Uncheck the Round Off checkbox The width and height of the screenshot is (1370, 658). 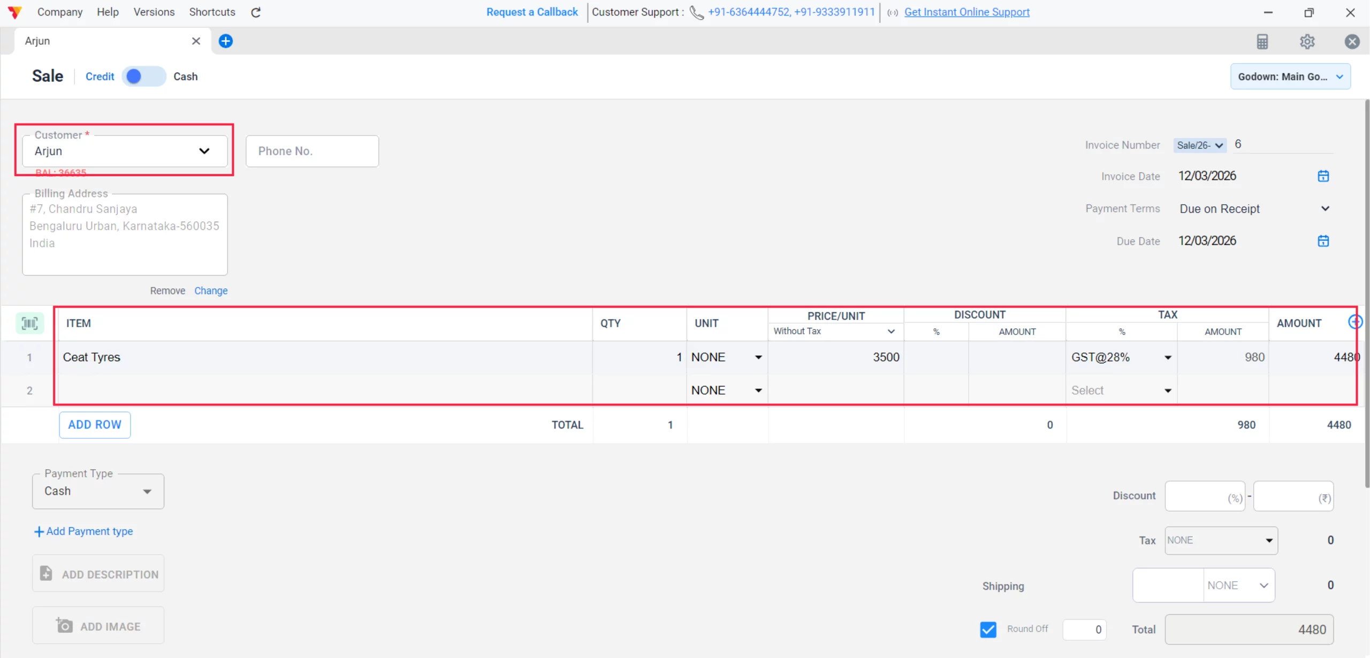pyautogui.click(x=988, y=629)
